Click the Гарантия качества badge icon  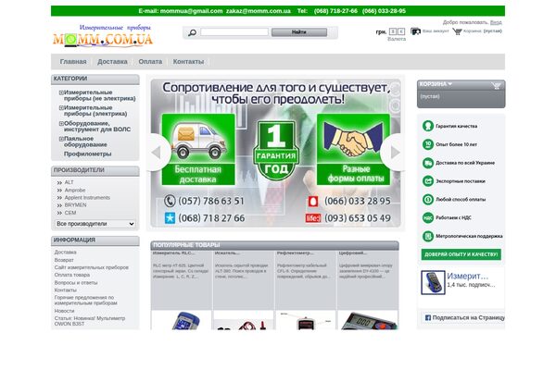[428, 126]
